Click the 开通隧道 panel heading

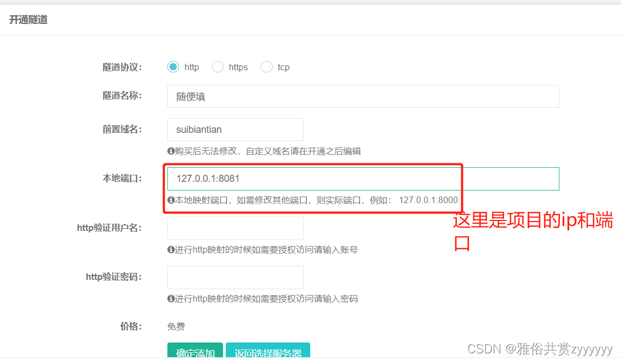[28, 20]
